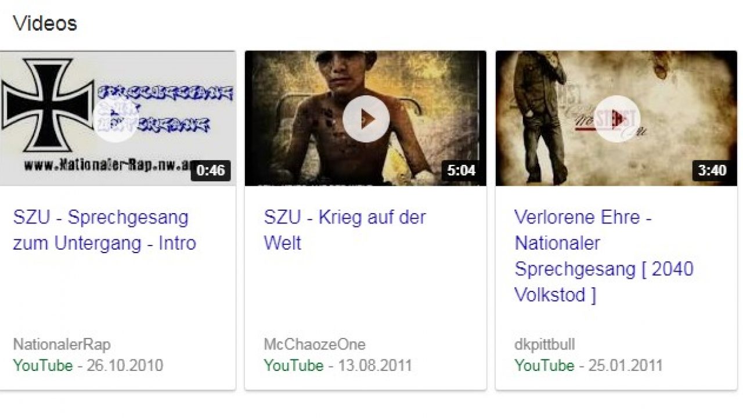Click the NationalerRap channel name
Image resolution: width=743 pixels, height=418 pixels.
pyautogui.click(x=62, y=344)
